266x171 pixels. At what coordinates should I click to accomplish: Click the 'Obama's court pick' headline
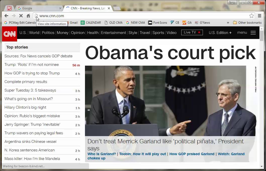[170, 53]
